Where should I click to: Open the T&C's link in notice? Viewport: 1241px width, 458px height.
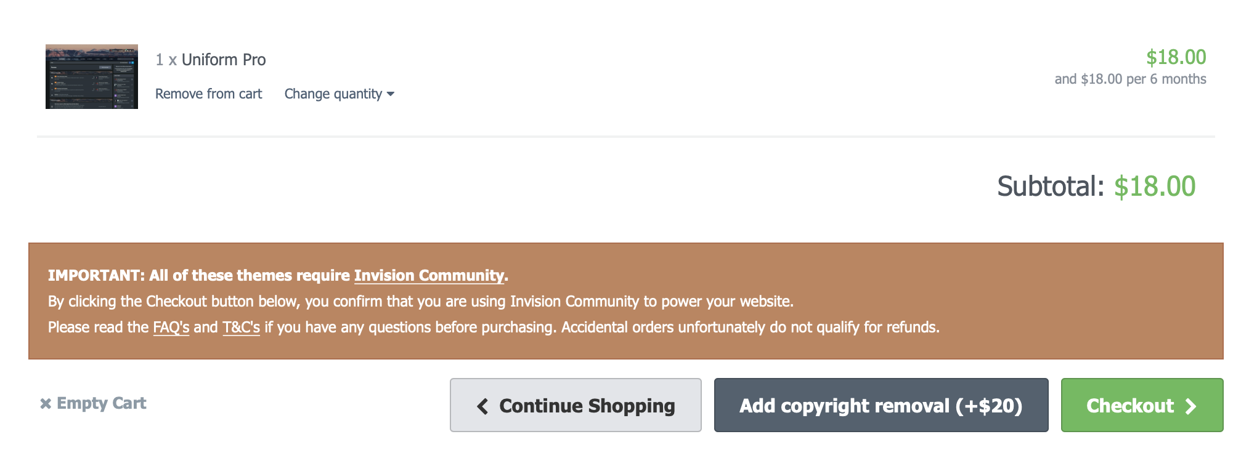[241, 327]
